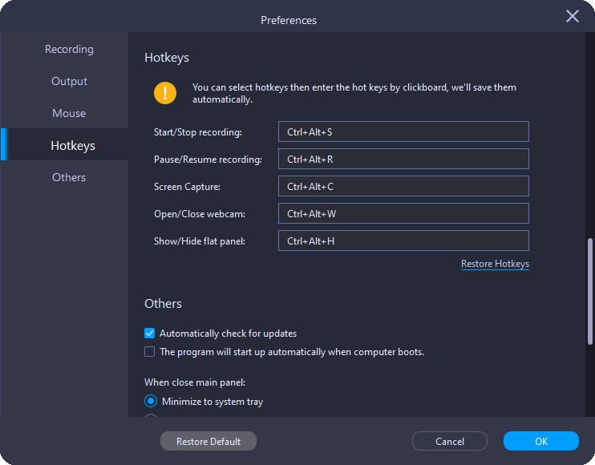Select Minimize to system tray option
Image resolution: width=595 pixels, height=465 pixels.
151,402
